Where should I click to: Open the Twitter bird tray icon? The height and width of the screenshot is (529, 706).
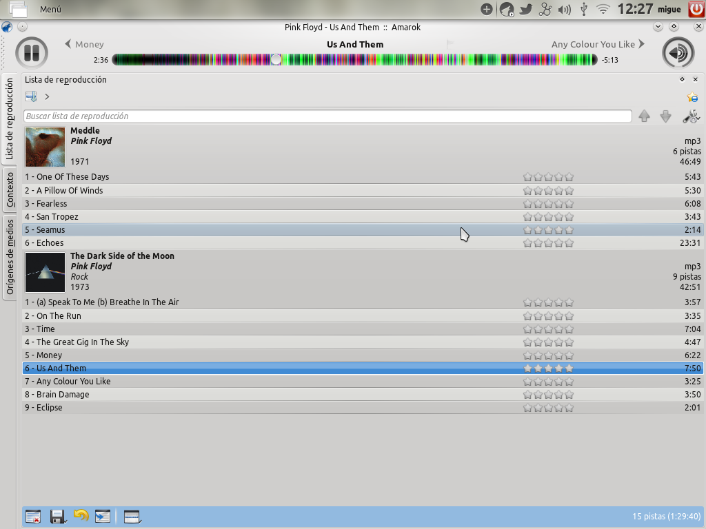(526, 9)
